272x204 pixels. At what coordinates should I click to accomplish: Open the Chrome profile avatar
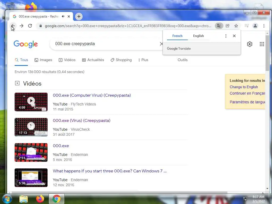(255, 26)
